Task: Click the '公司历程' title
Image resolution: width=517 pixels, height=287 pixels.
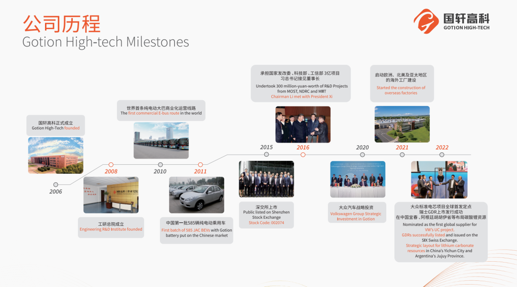Action: [62, 23]
